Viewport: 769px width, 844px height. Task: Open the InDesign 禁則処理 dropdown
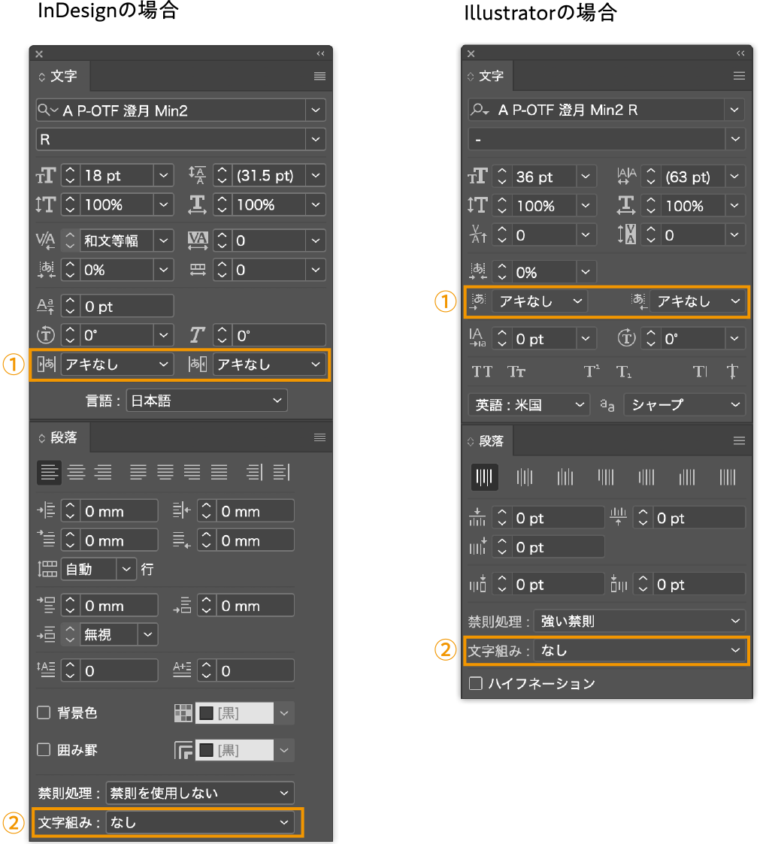pyautogui.click(x=200, y=793)
